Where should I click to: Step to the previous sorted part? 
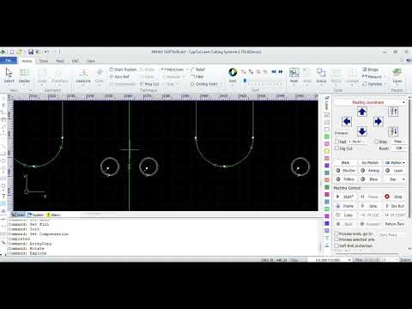click(274, 71)
